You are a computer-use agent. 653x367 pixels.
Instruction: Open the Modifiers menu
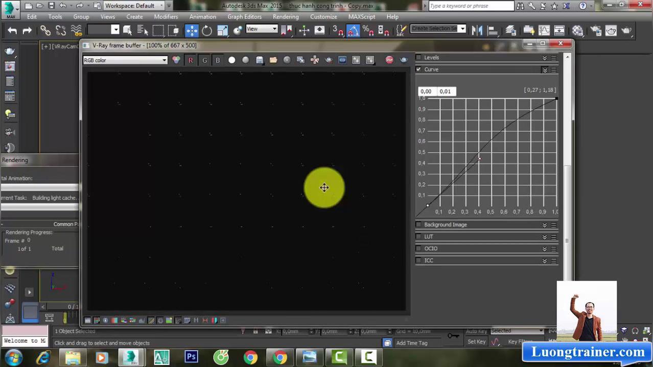[x=166, y=17]
